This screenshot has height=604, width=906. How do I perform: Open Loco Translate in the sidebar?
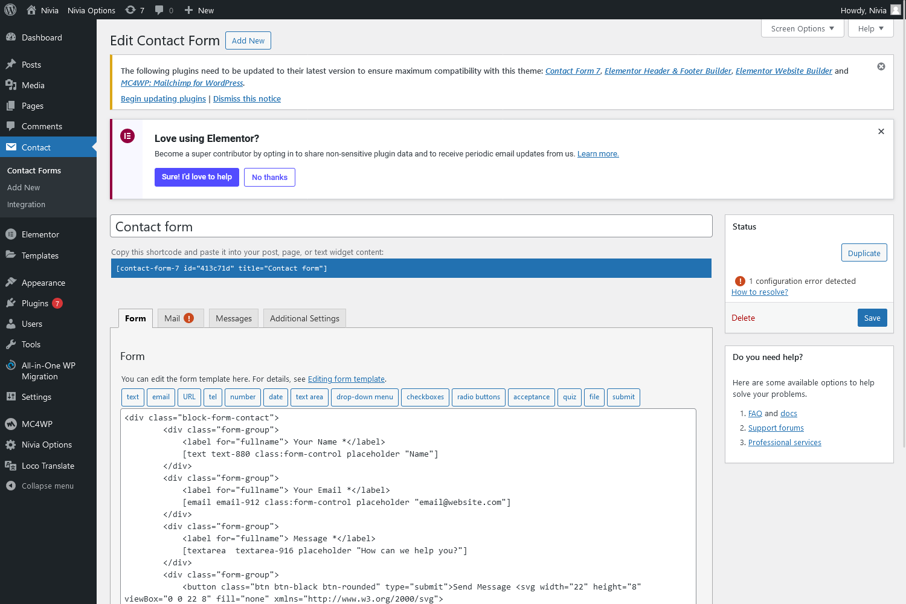coord(48,466)
